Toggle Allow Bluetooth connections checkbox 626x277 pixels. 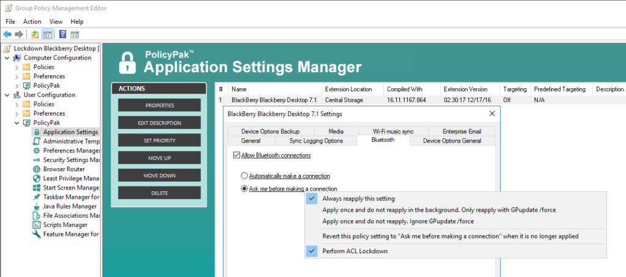pos(236,155)
